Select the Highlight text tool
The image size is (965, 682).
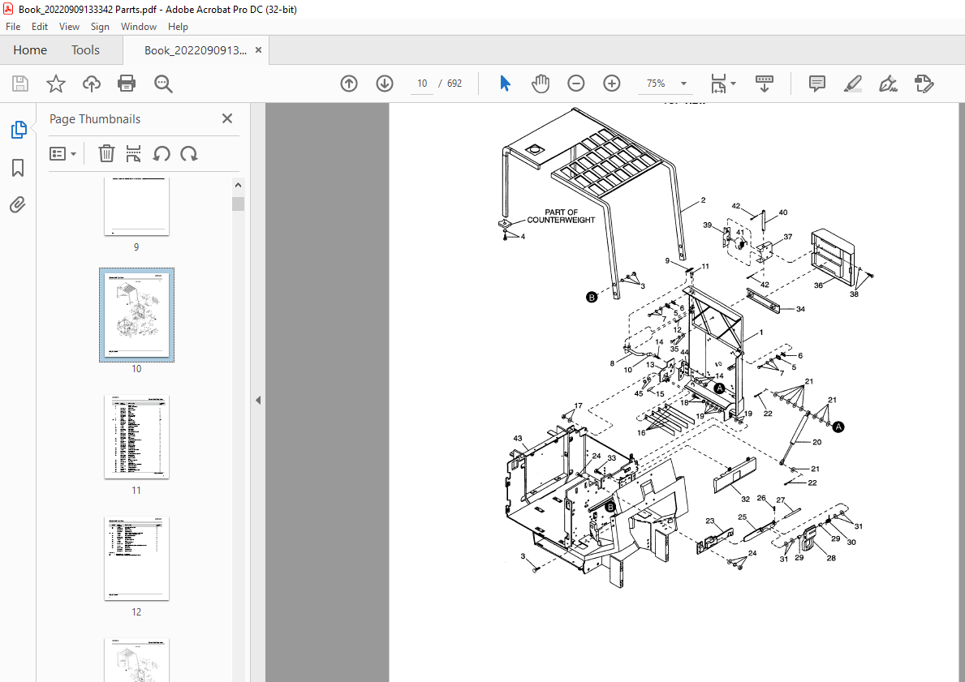[852, 84]
